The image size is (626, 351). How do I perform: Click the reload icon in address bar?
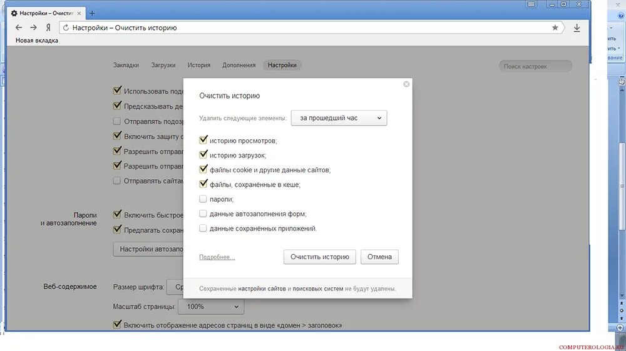(66, 27)
